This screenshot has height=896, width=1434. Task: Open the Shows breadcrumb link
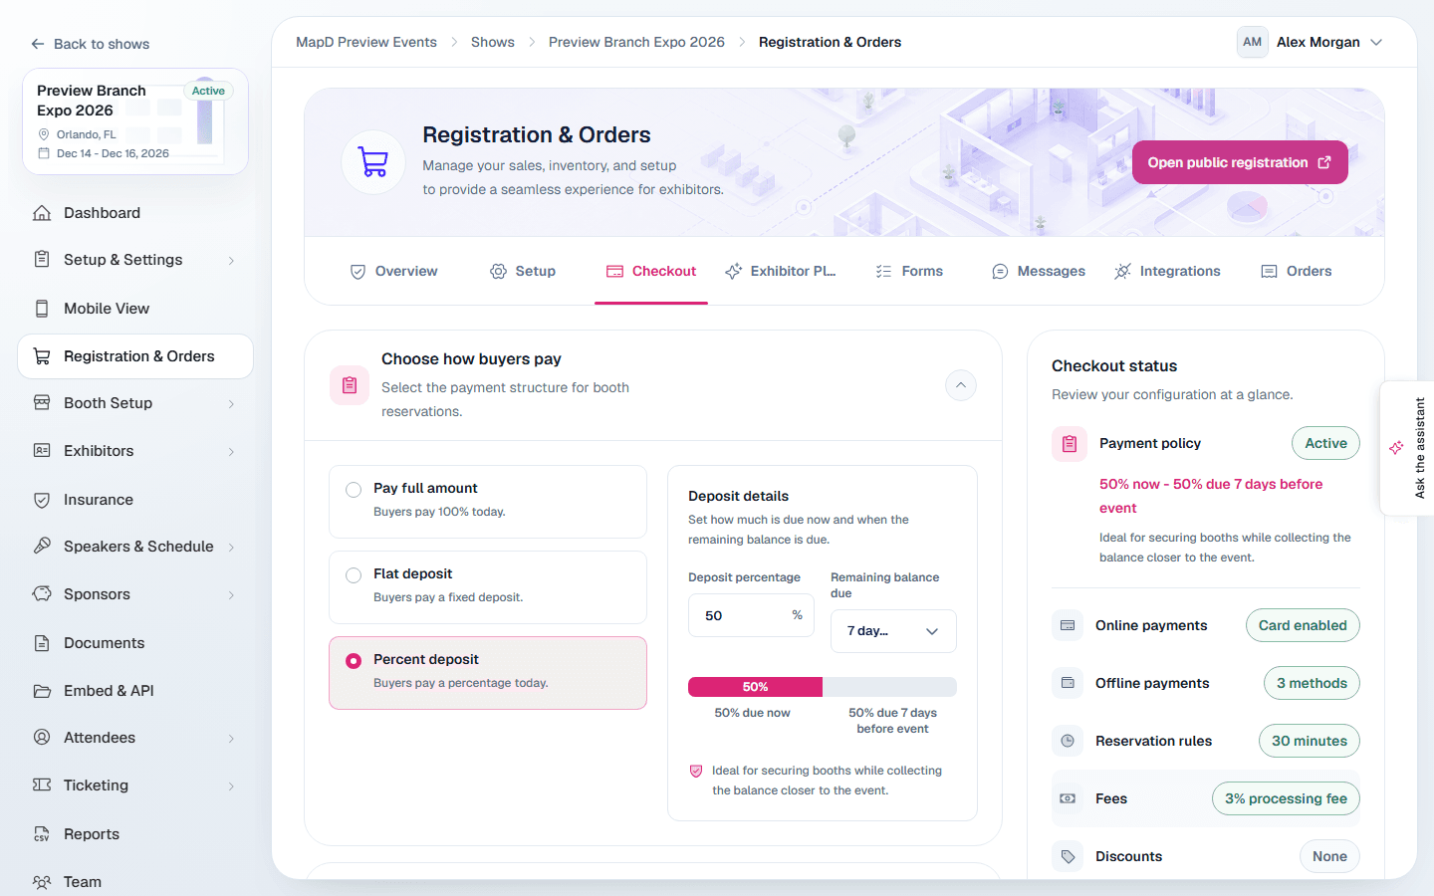coord(493,42)
